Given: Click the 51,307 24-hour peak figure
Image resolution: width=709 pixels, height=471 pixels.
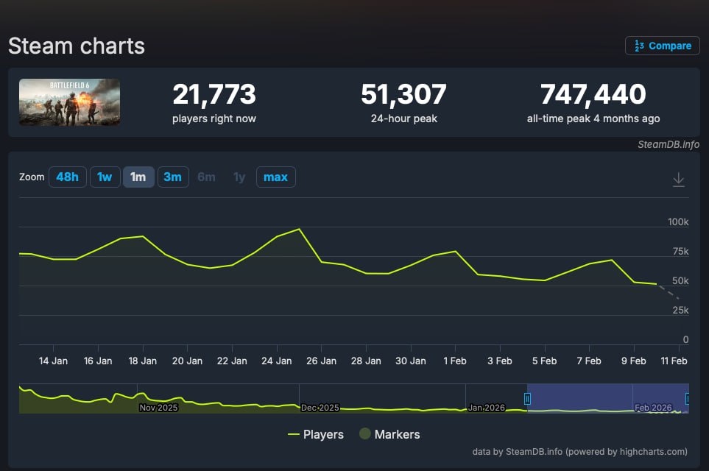Looking at the screenshot, I should coord(403,94).
